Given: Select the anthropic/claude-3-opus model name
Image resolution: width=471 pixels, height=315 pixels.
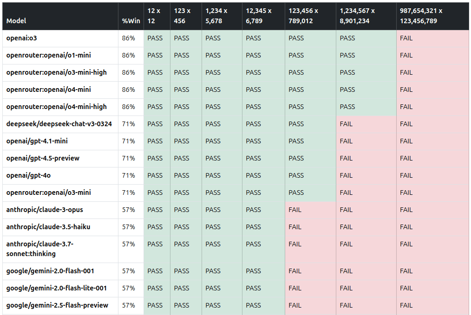Looking at the screenshot, I should tap(45, 210).
